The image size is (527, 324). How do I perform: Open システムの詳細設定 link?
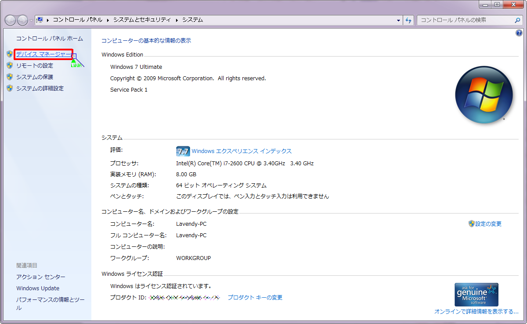tap(40, 88)
